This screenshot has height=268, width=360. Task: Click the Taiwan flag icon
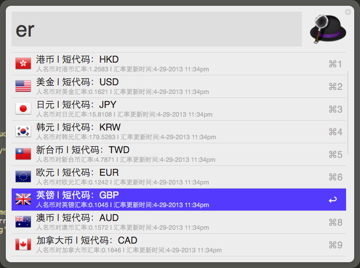tap(23, 154)
